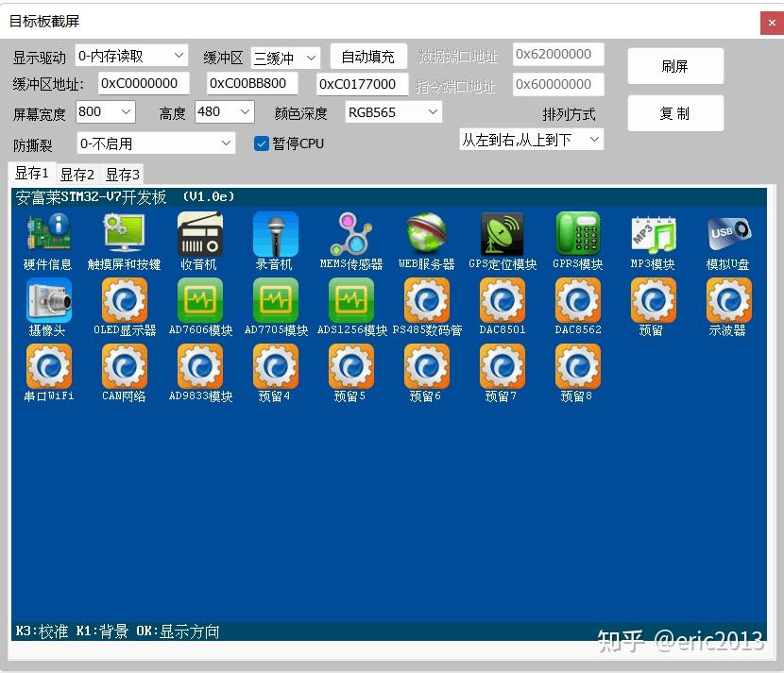This screenshot has height=673, width=784.
Task: Open the 串口WiFi icon
Action: click(x=48, y=366)
